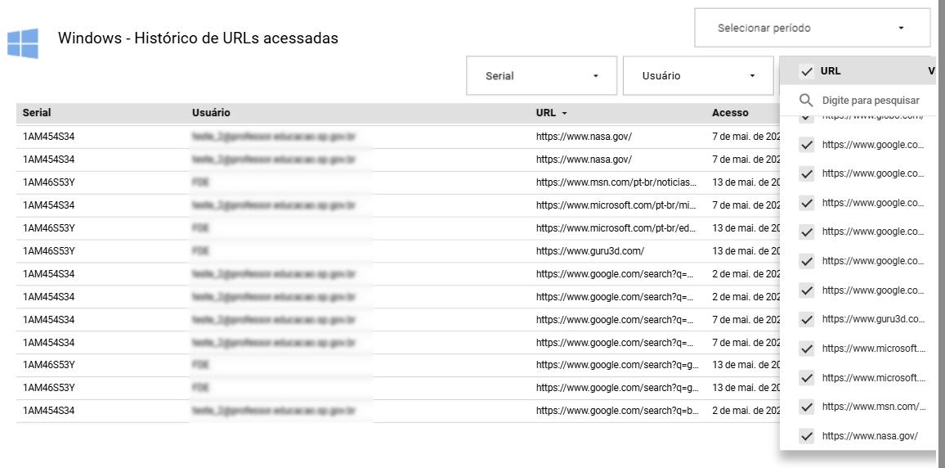This screenshot has height=468, width=945.
Task: Sort table by the Serial column header
Action: 37,113
